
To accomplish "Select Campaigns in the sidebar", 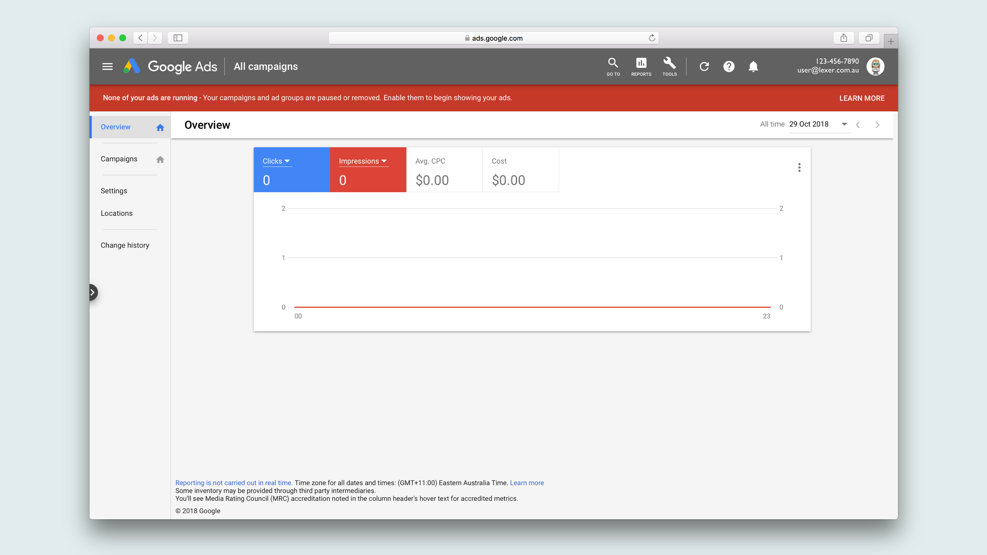I will point(119,159).
